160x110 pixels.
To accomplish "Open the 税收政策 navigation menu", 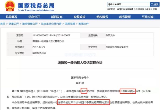I will click(80, 17).
